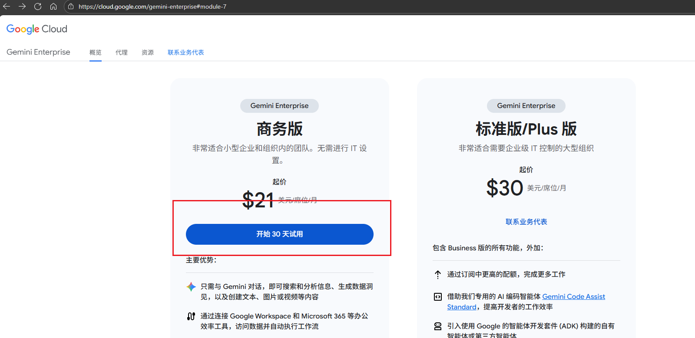695x338 pixels.
Task: Click the upward arrow quota icon
Action: tap(438, 275)
